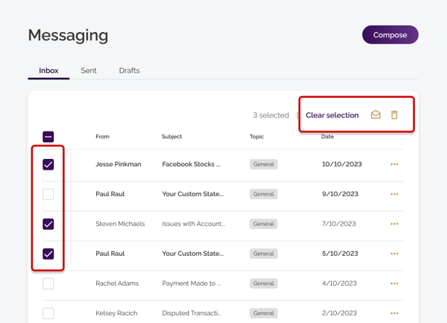The height and width of the screenshot is (323, 447).
Task: Toggle the select-all header checkbox
Action: click(x=48, y=136)
